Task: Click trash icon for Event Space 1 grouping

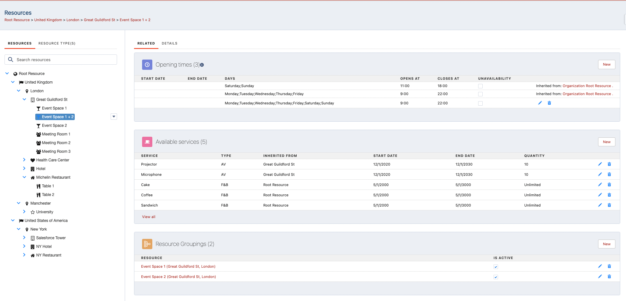Action: coord(609,266)
